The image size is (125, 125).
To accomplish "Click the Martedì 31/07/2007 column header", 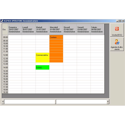I will 42,29.
